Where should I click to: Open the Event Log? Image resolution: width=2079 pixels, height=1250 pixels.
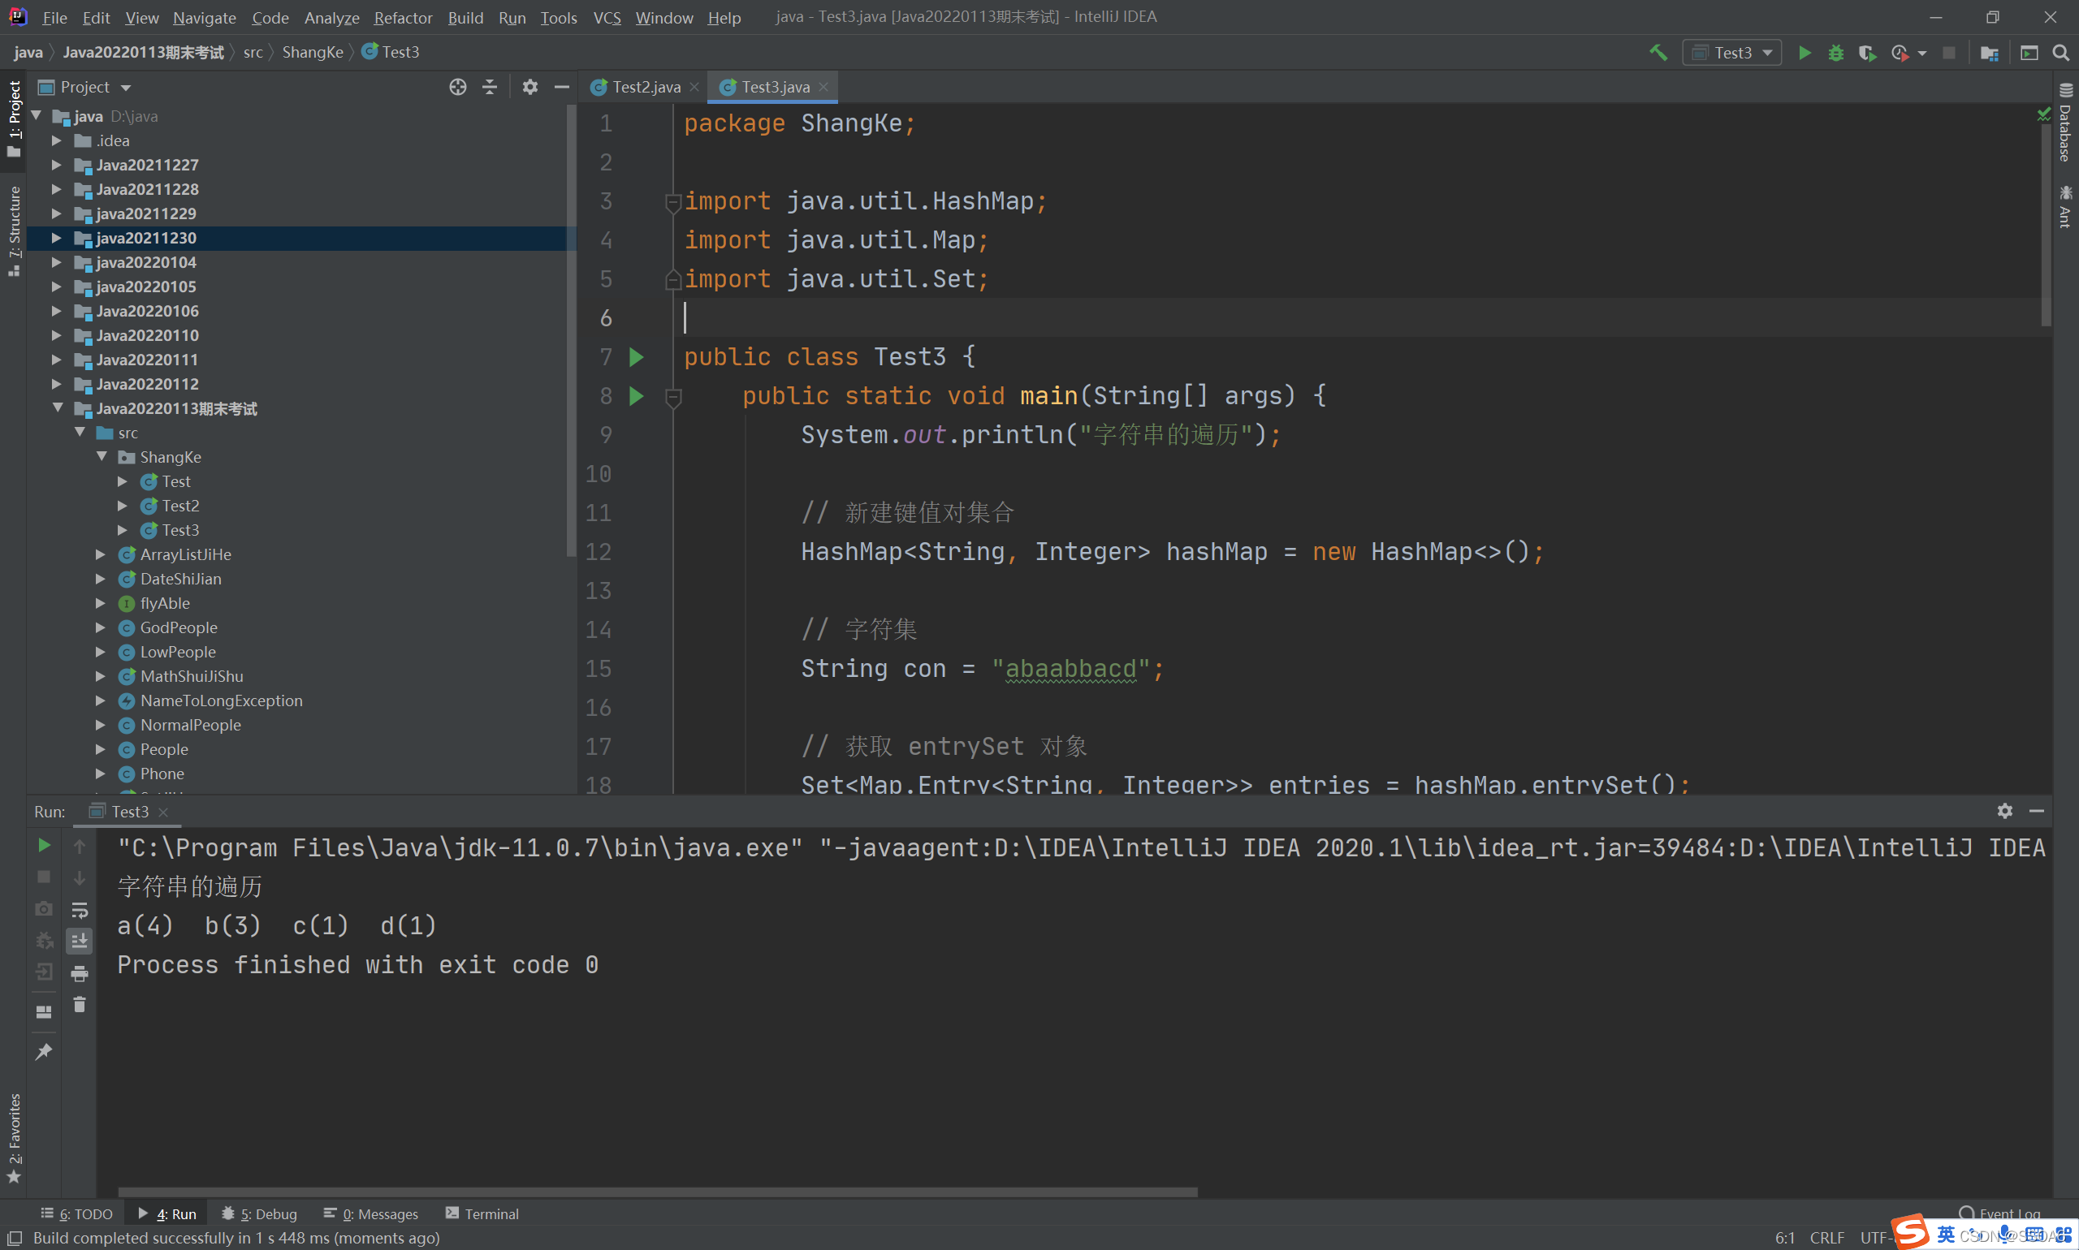point(2000,1213)
